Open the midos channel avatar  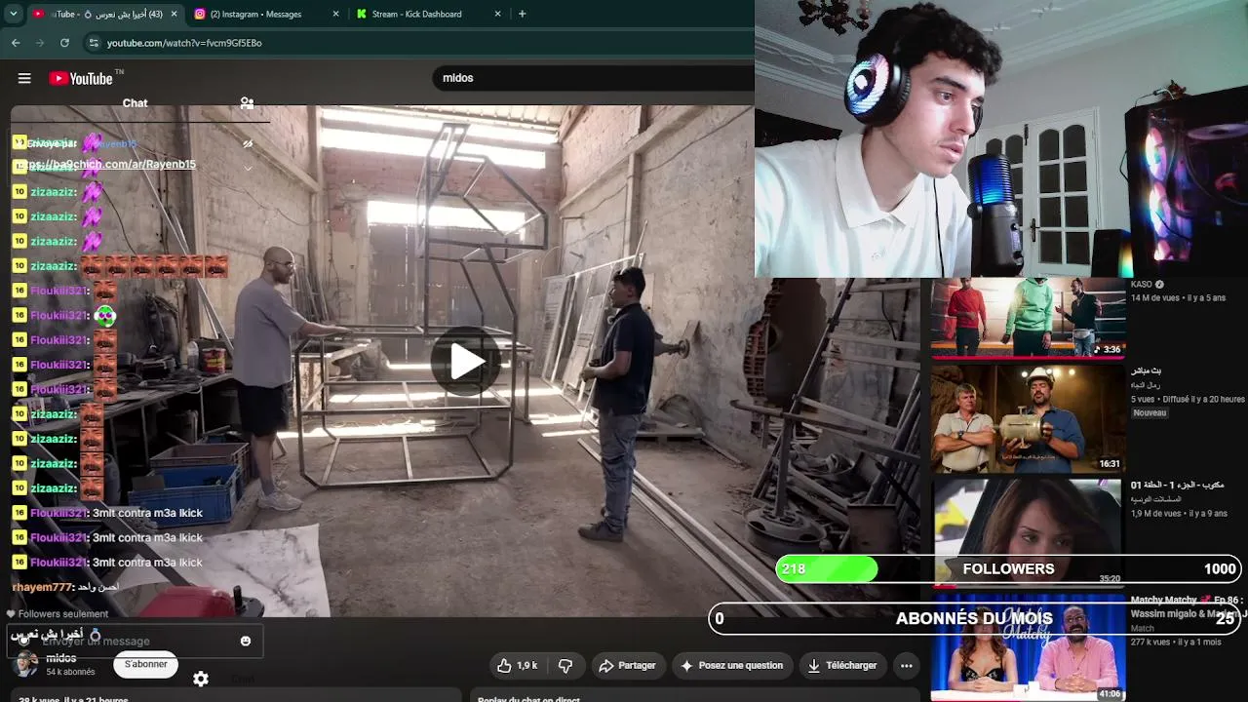[25, 665]
